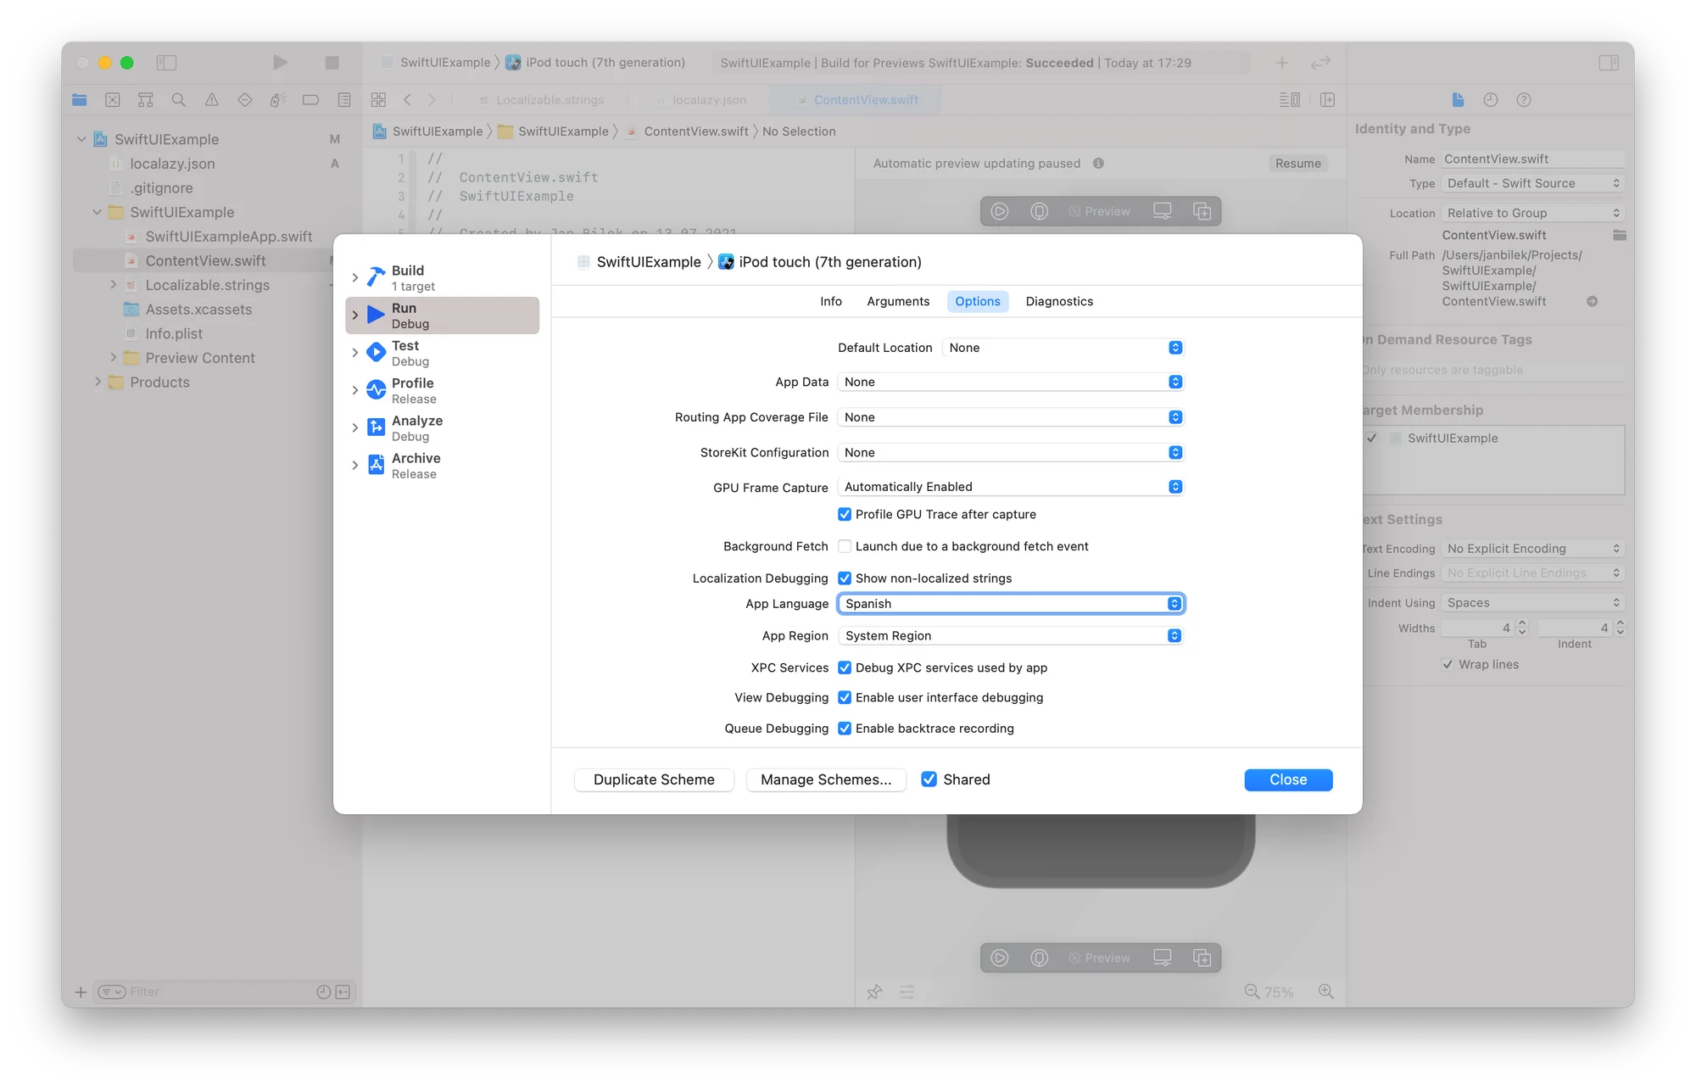
Task: Switch to the Arguments tab
Action: tap(898, 301)
